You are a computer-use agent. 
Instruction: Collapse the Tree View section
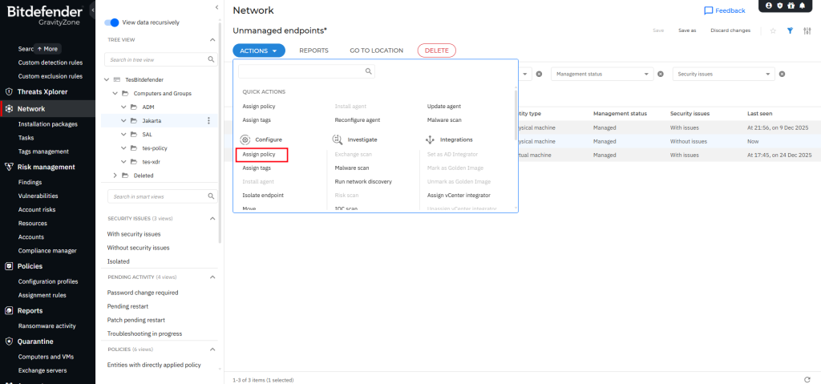point(212,39)
